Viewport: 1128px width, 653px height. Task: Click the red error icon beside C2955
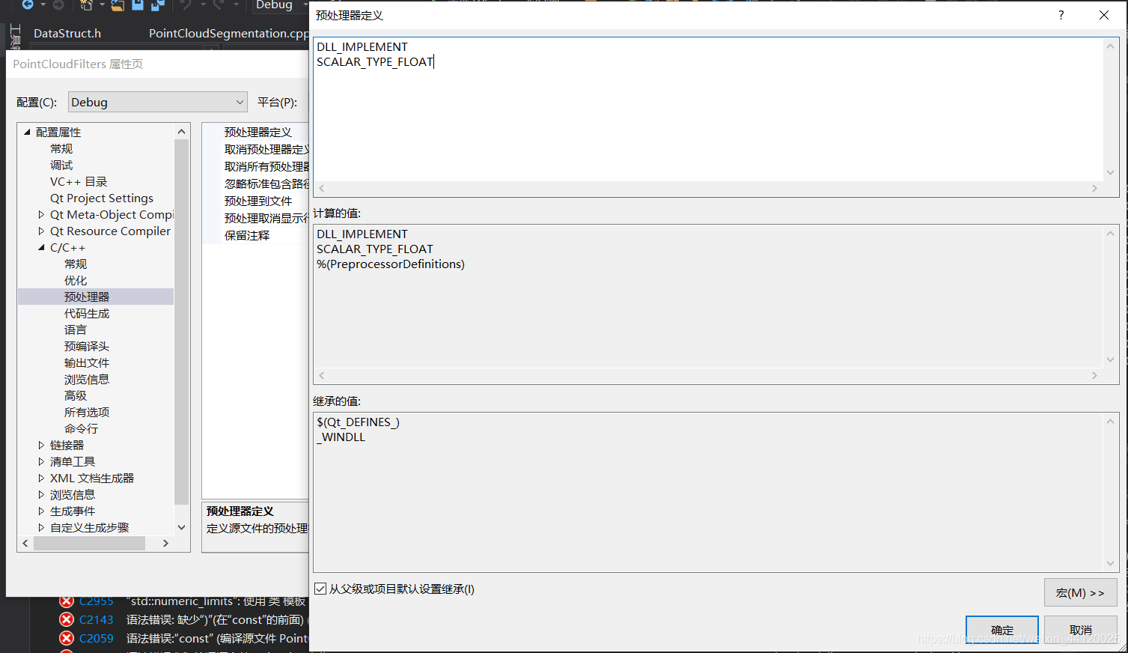[67, 602]
